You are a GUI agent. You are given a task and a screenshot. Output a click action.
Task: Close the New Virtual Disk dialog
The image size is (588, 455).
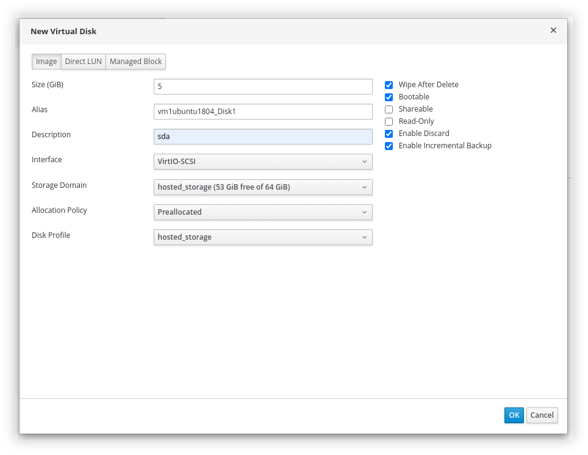553,30
